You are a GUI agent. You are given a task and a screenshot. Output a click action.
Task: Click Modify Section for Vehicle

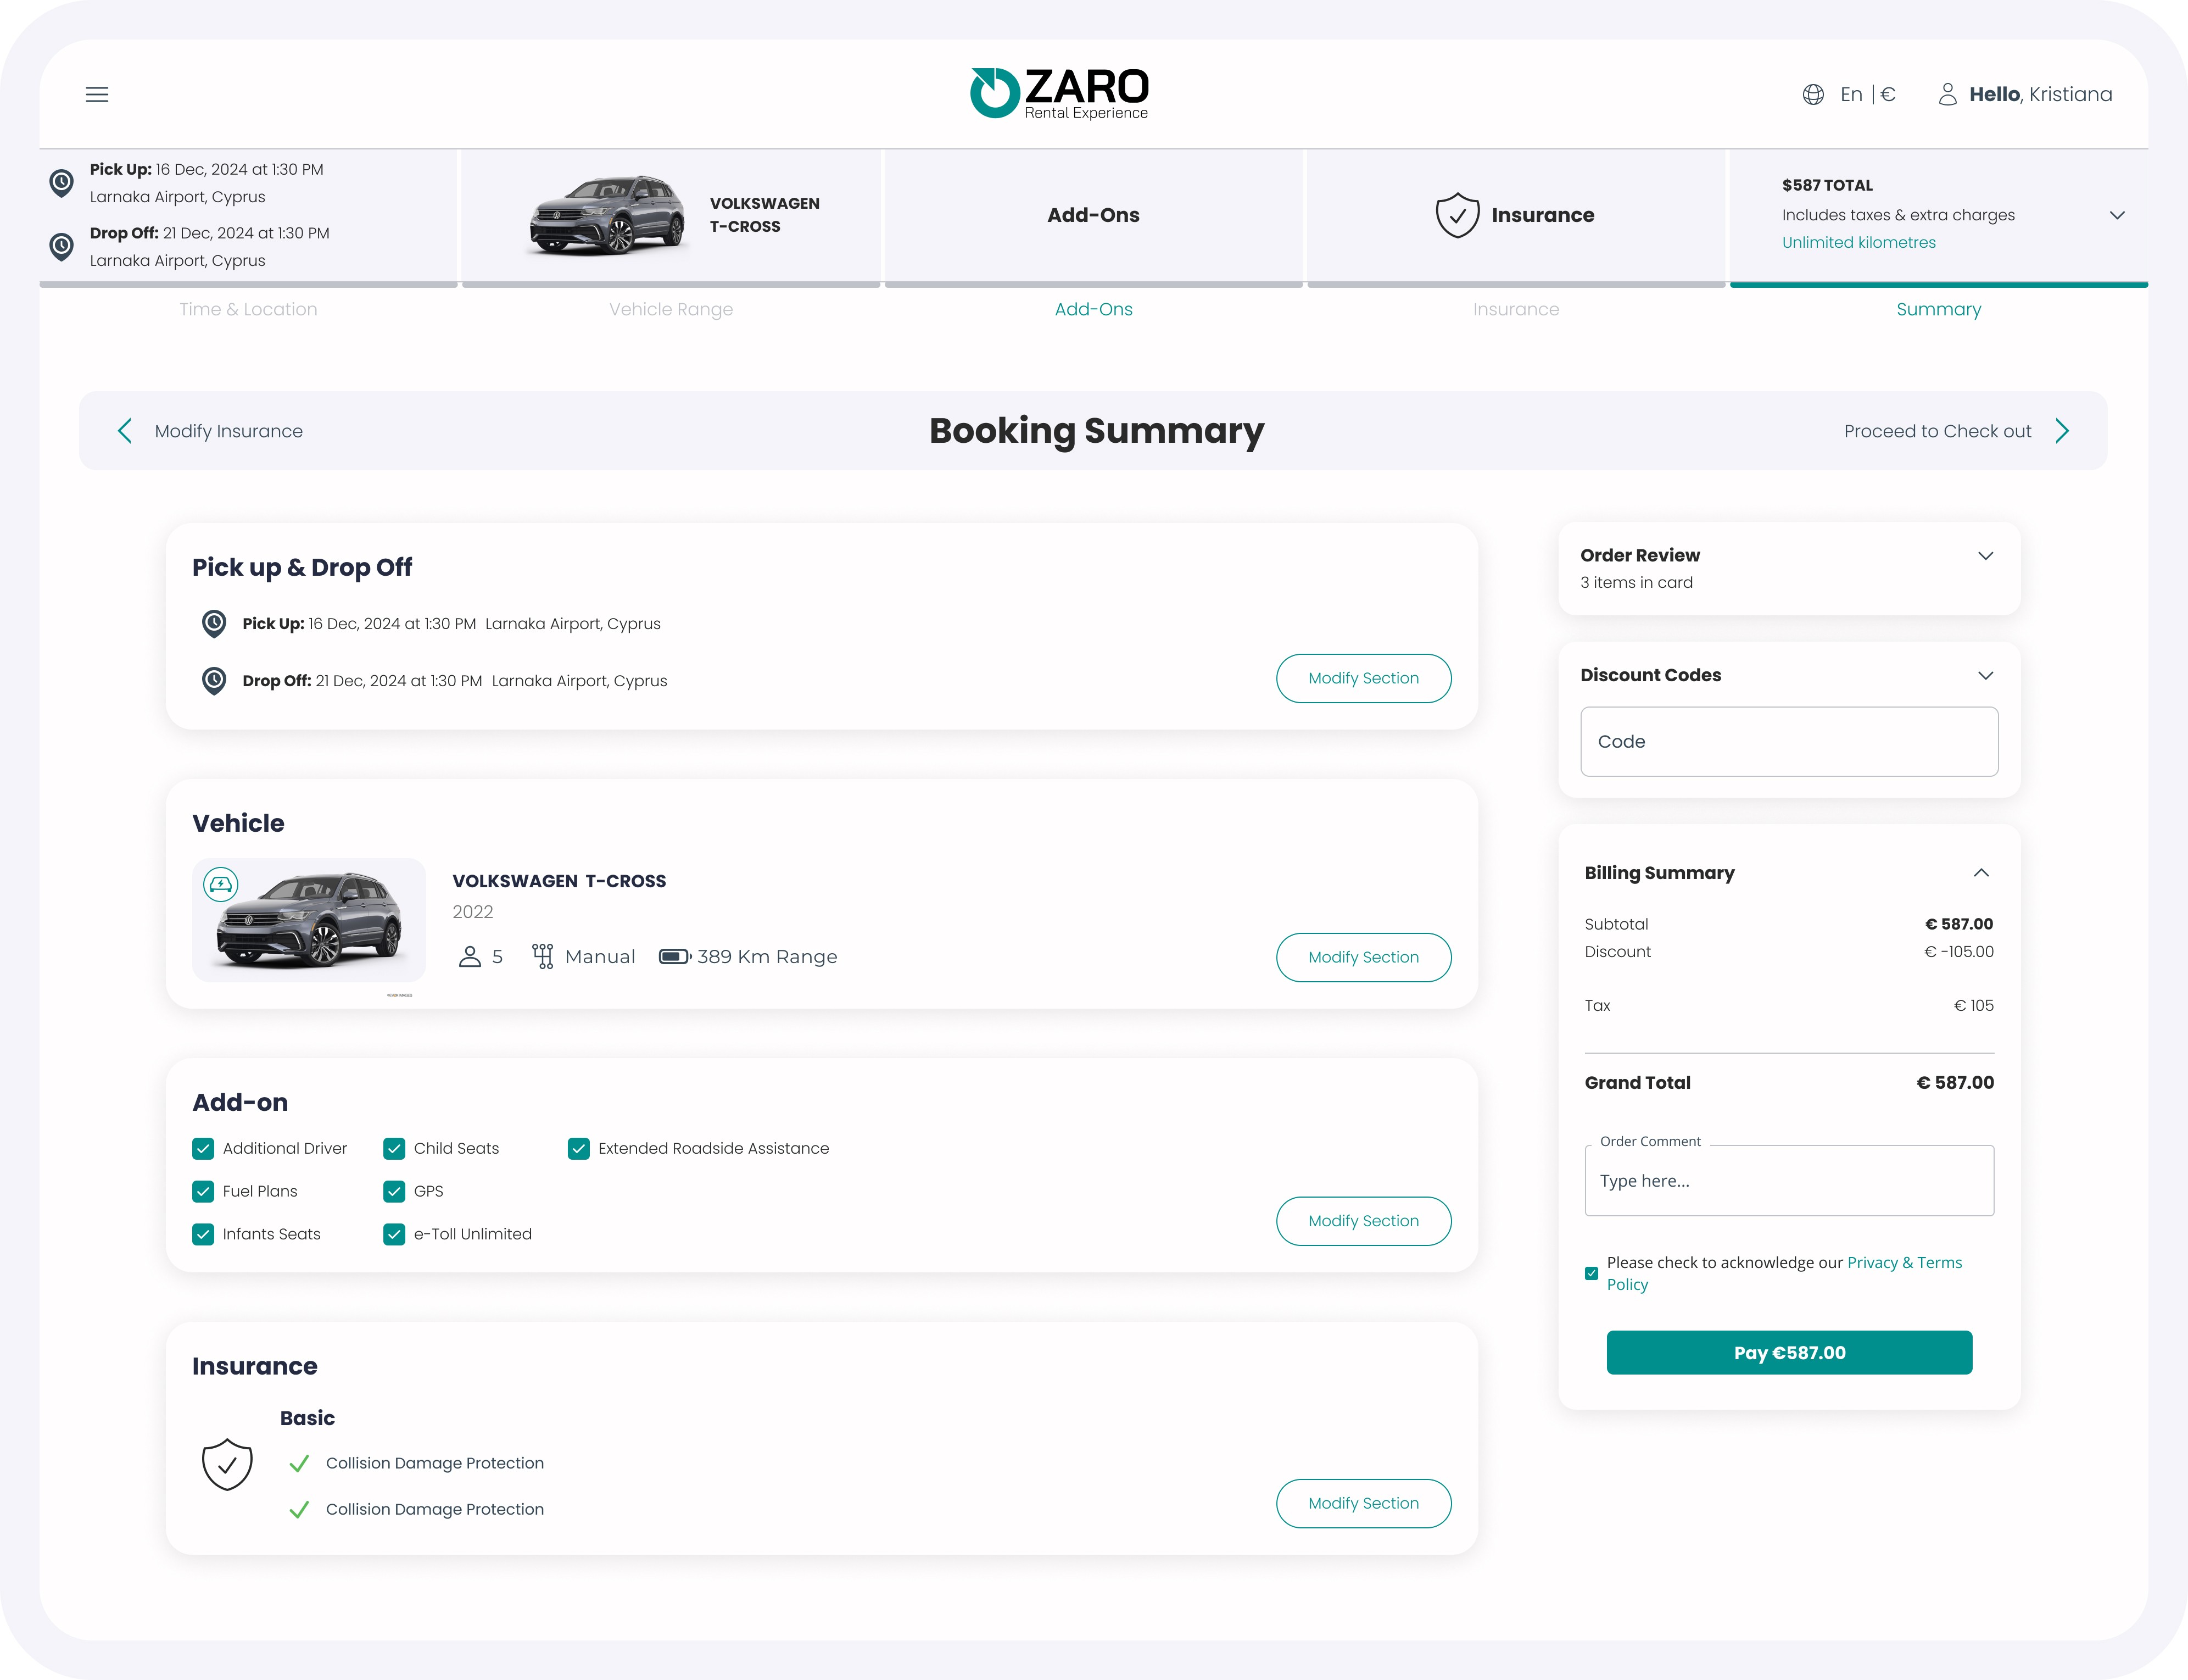[1363, 957]
